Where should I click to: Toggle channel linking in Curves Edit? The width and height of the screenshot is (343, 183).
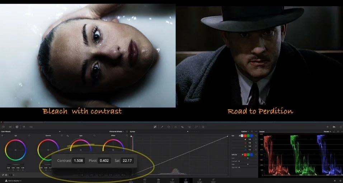(240, 136)
